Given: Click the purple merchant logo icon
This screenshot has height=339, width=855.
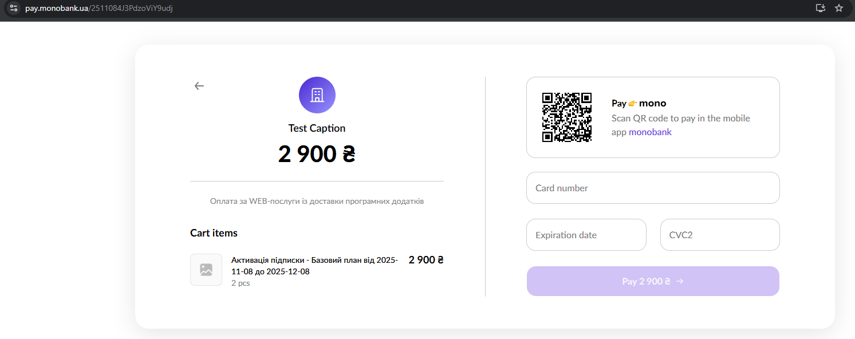Looking at the screenshot, I should (x=317, y=94).
